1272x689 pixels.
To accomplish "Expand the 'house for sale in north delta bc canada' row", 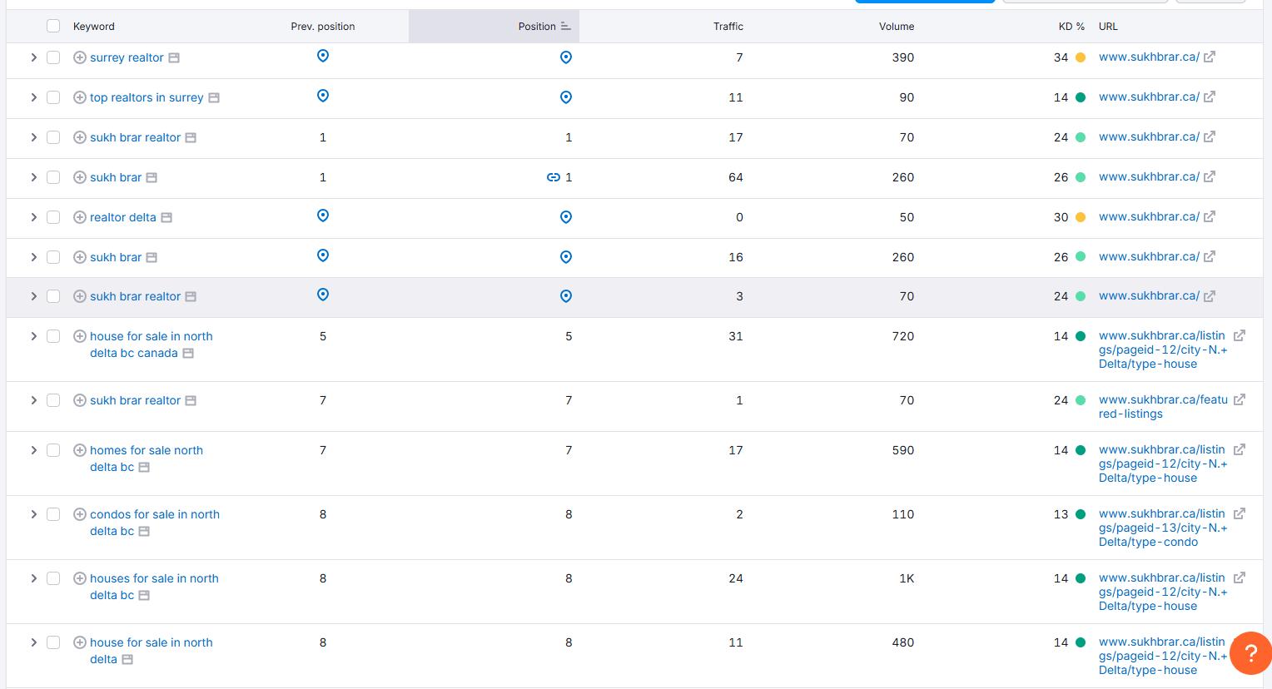I will [x=33, y=336].
